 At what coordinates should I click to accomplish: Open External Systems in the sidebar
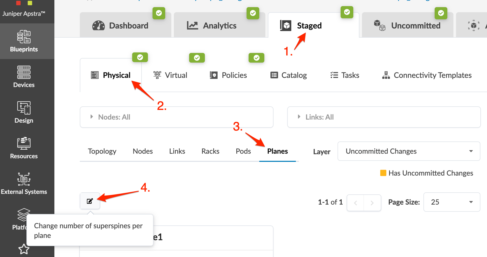[24, 184]
